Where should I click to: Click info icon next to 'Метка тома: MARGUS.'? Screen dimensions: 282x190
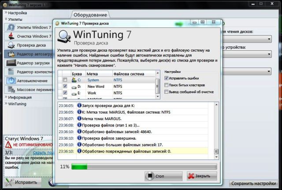click(x=79, y=118)
